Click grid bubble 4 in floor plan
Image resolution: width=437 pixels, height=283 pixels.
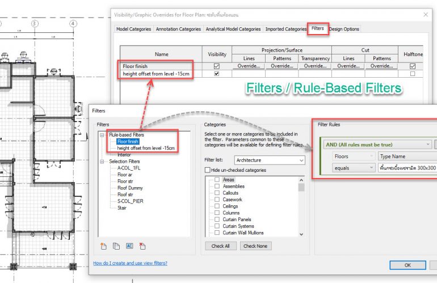pos(73,23)
